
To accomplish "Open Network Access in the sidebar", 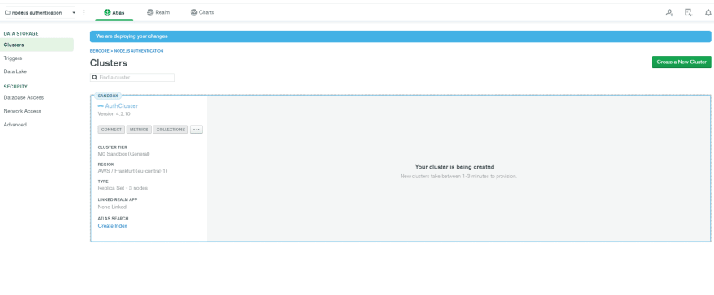I will pyautogui.click(x=23, y=111).
